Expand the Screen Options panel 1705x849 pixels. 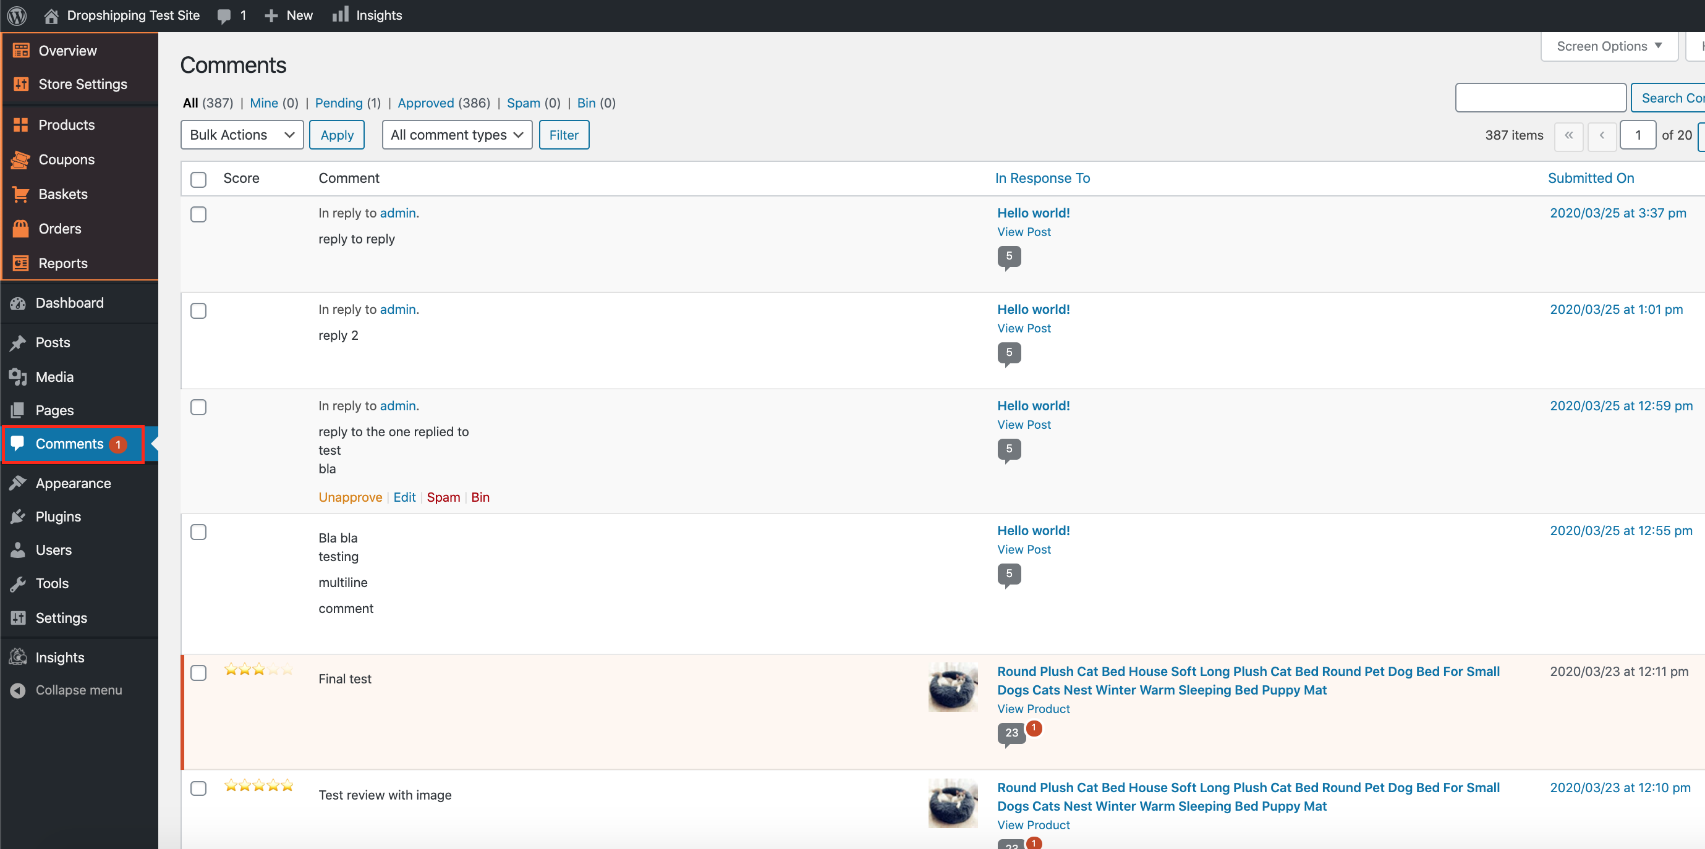tap(1609, 46)
